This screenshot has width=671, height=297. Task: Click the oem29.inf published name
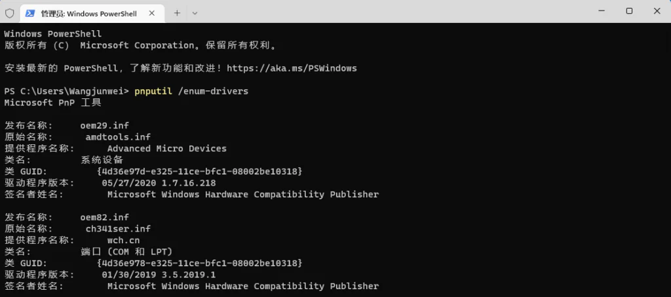coord(104,125)
